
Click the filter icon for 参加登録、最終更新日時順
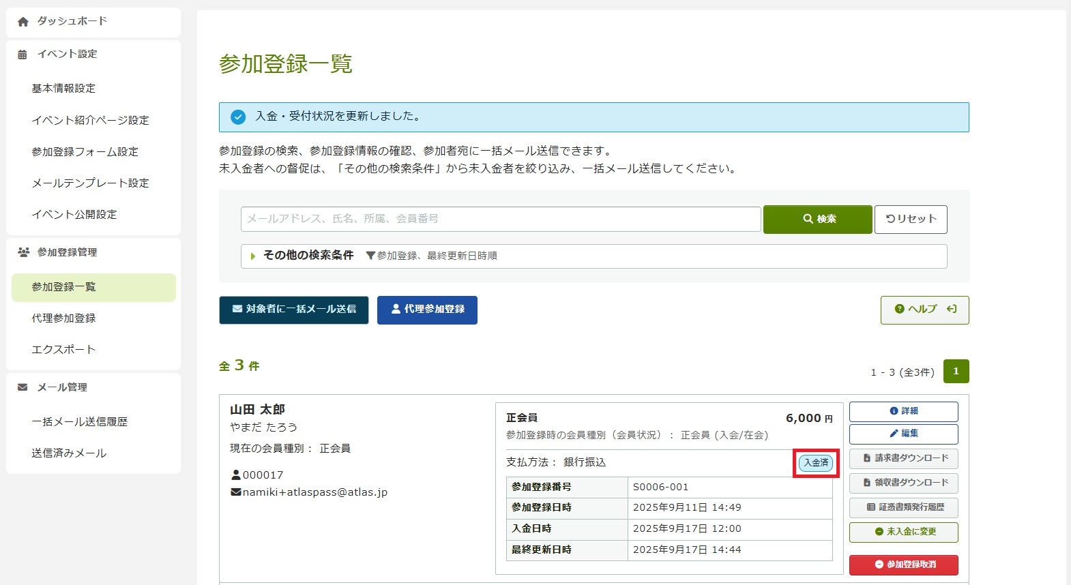(x=370, y=256)
